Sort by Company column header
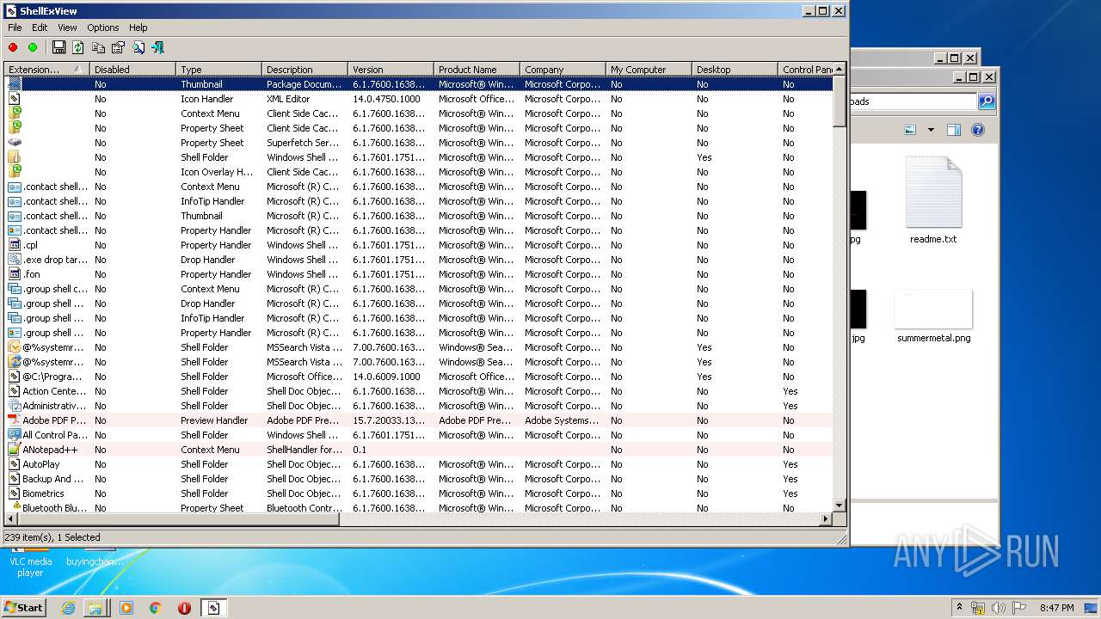Image resolution: width=1101 pixels, height=619 pixels. tap(563, 70)
